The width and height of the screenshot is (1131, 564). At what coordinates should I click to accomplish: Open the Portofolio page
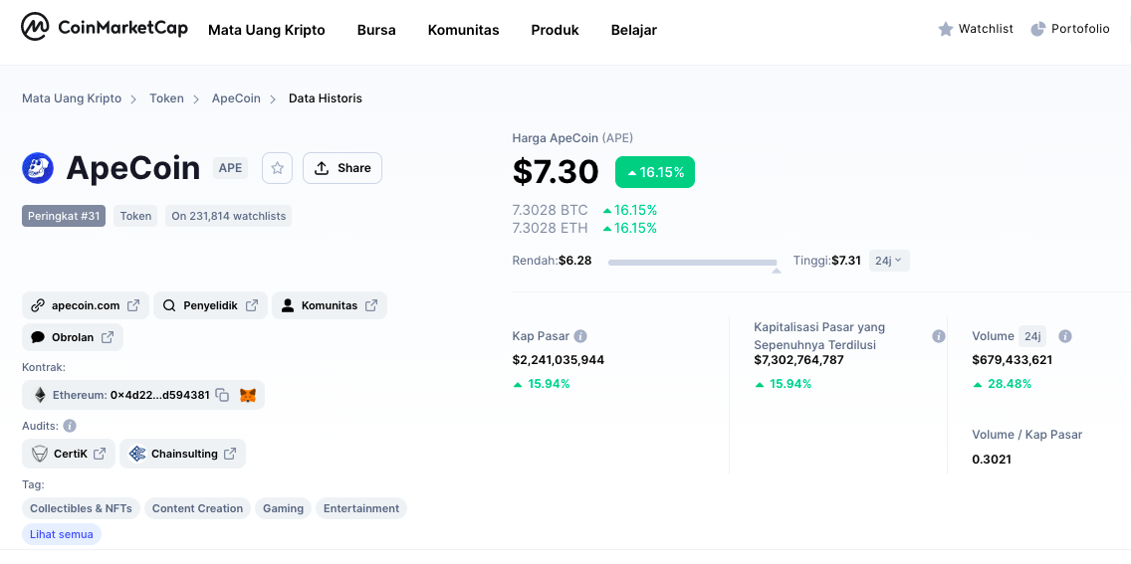point(1069,29)
